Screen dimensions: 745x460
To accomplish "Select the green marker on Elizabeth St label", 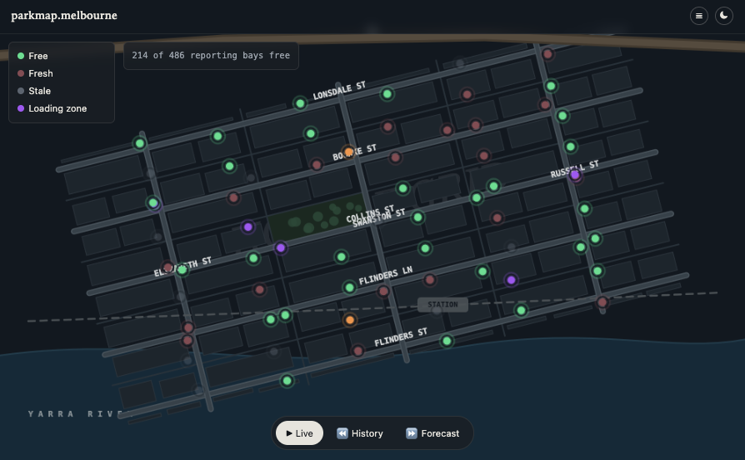I will [182, 270].
